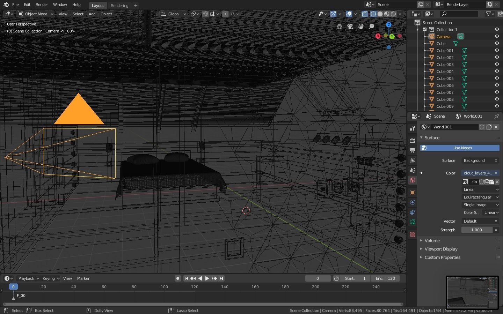Hide Cube.007 via eye icon
The width and height of the screenshot is (503, 314).
(496, 92)
